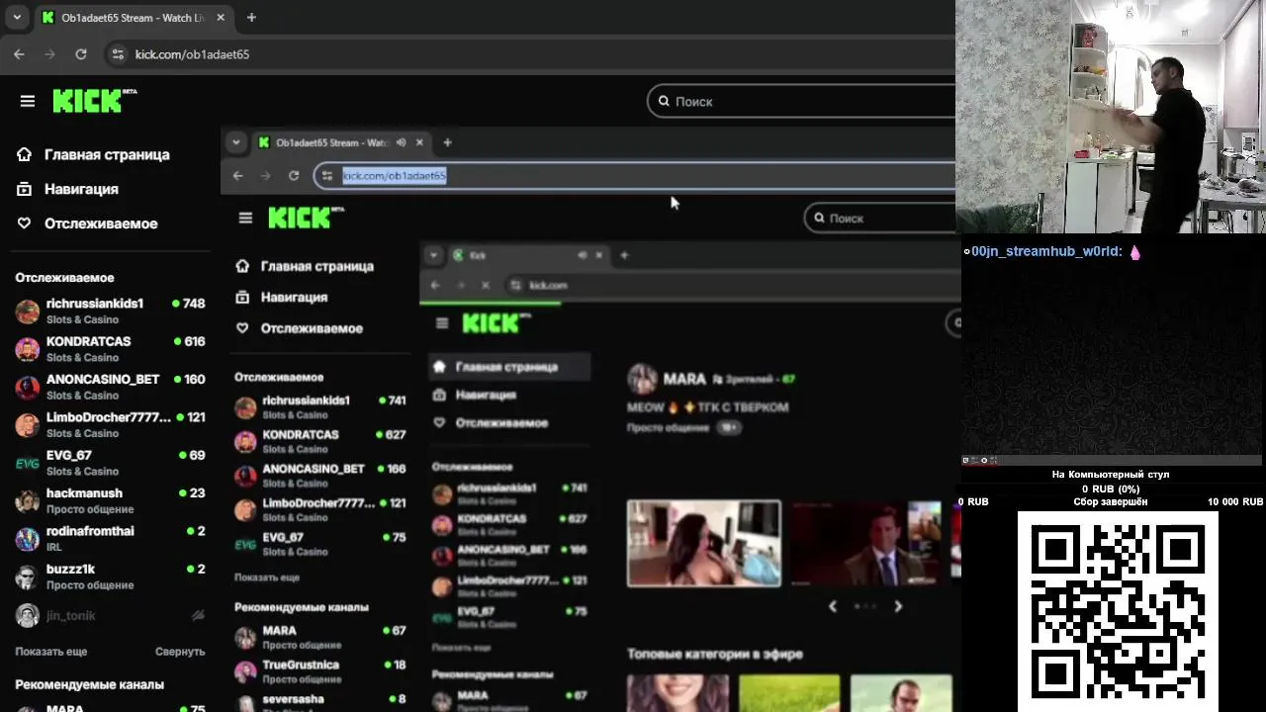Screen dimensions: 1266x712
Task: Show previous featured stream with left arrow
Action: coord(833,606)
